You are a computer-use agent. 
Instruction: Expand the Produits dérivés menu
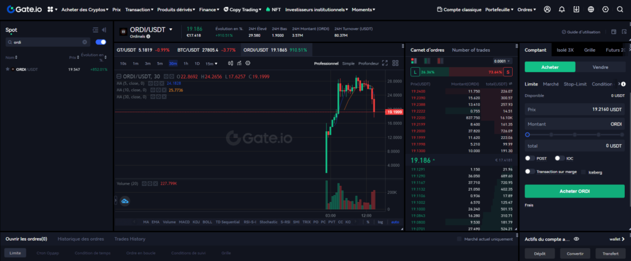(x=176, y=9)
